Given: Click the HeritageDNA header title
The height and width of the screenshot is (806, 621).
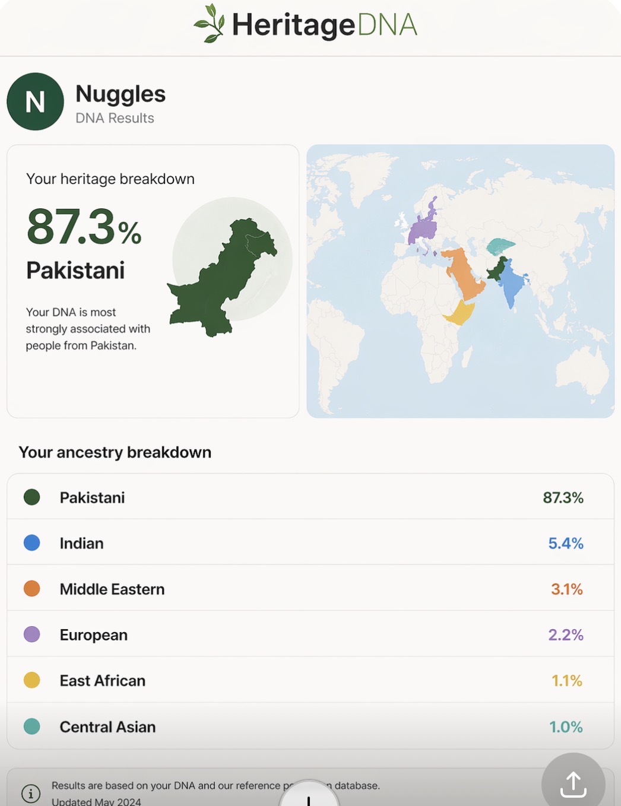Looking at the screenshot, I should [x=324, y=25].
